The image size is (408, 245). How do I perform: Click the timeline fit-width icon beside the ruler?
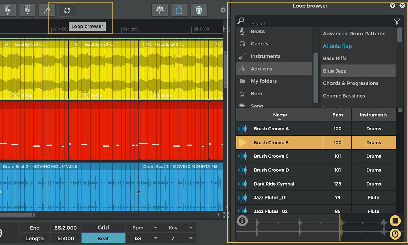coord(226,29)
